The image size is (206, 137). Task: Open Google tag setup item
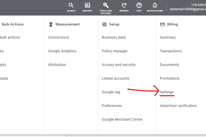[111, 92]
